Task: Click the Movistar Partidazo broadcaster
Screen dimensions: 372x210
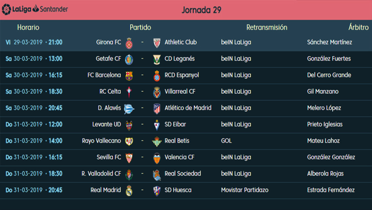Action: [245, 190]
